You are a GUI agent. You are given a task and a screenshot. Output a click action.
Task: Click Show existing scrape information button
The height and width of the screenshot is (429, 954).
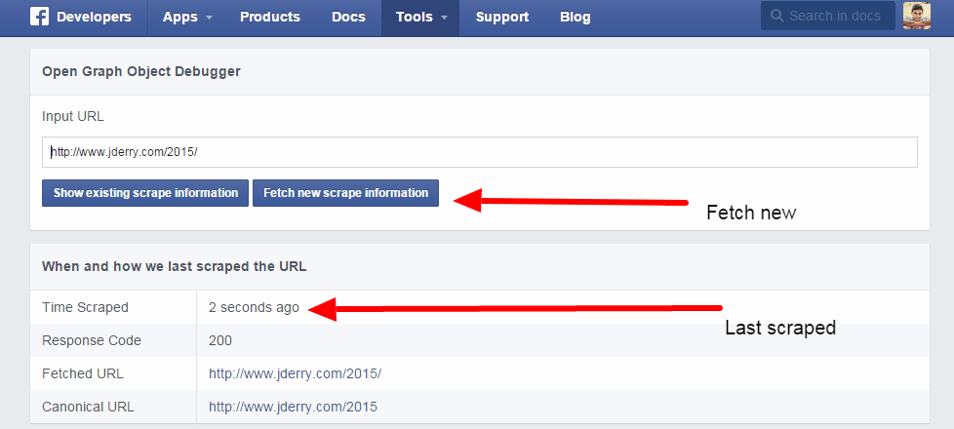[145, 193]
